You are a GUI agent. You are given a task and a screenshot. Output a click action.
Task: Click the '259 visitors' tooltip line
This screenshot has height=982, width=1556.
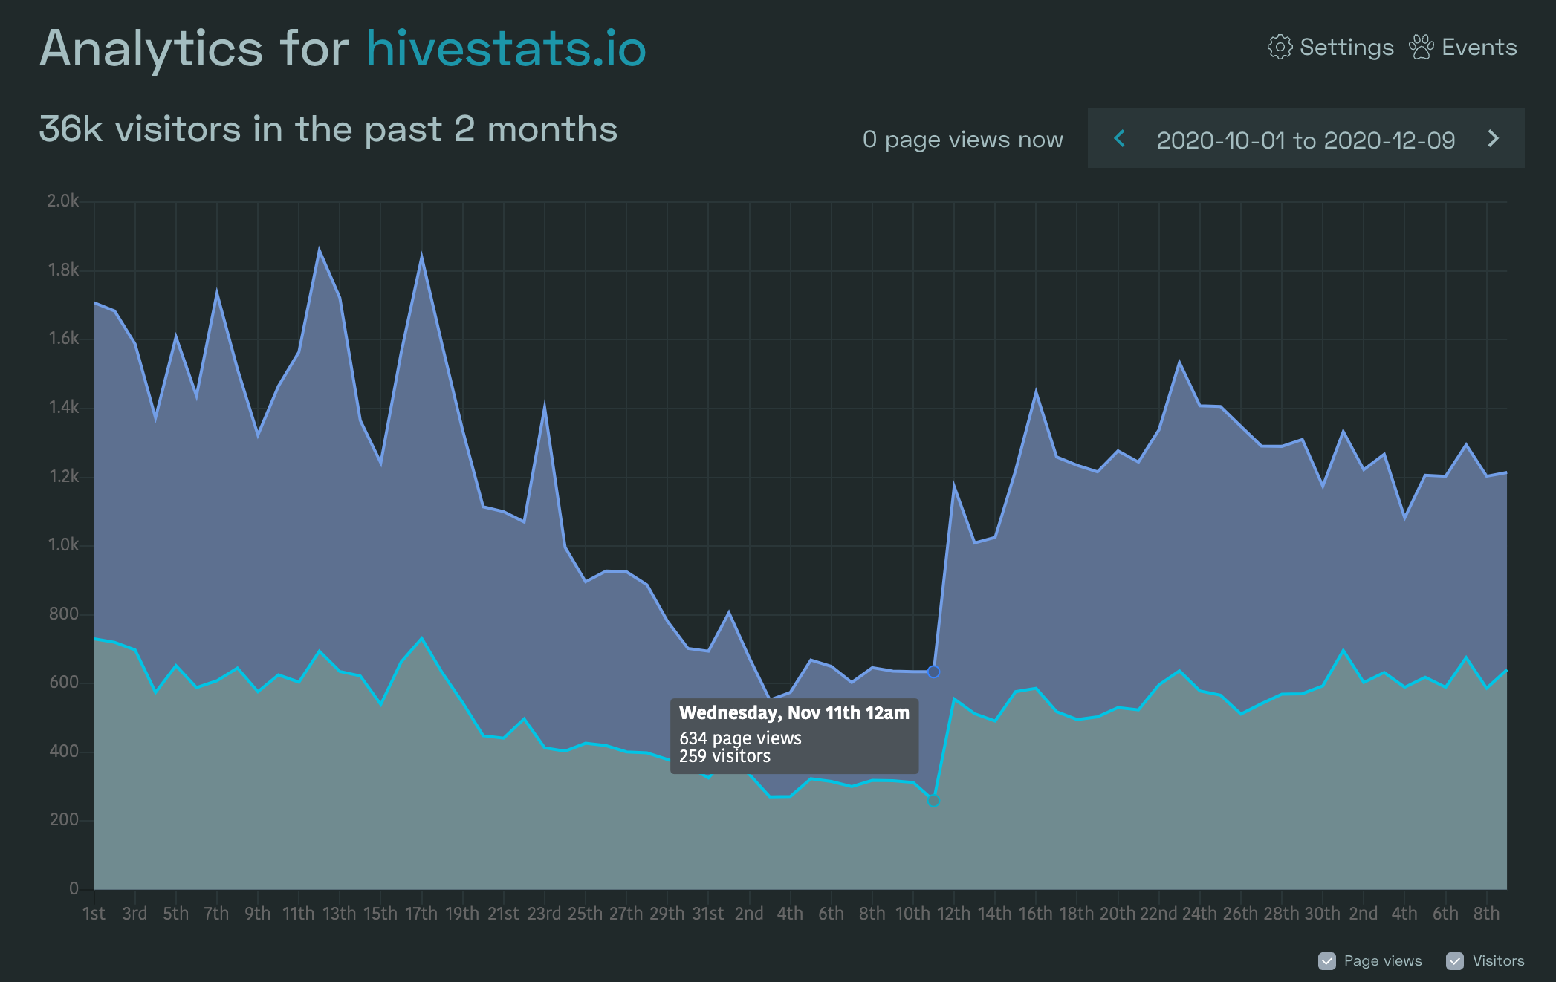point(724,755)
